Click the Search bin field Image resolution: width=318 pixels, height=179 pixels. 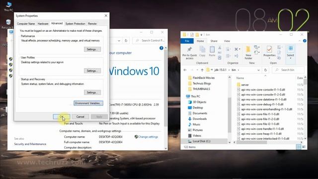288,70
